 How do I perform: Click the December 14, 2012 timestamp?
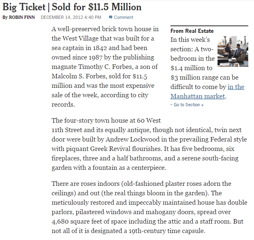pos(71,17)
